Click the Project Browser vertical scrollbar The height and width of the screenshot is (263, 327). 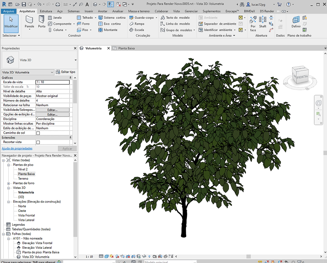click(75, 199)
